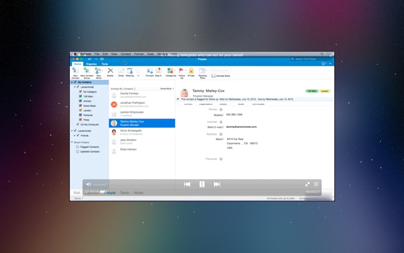This screenshot has width=404, height=253.
Task: Skip to previous video track
Action: pos(187,184)
